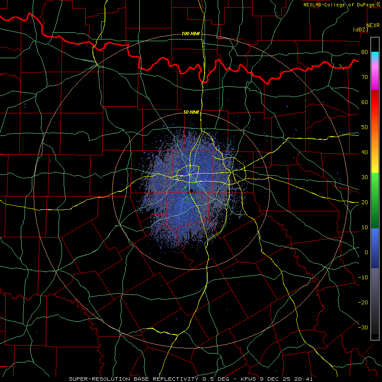The width and height of the screenshot is (382, 382).
Task: Click the 30 value on dBZ scale
Action: (x=365, y=177)
